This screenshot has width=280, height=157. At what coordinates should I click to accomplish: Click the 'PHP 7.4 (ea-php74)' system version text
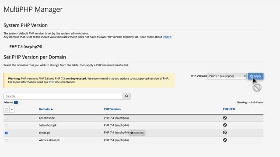(x=26, y=47)
